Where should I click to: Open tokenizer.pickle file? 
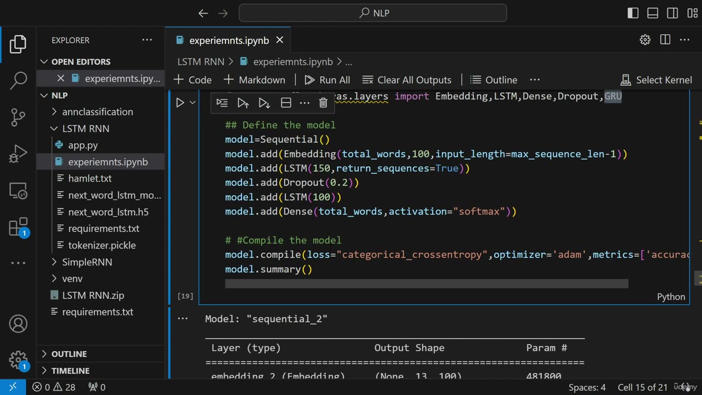pyautogui.click(x=101, y=245)
